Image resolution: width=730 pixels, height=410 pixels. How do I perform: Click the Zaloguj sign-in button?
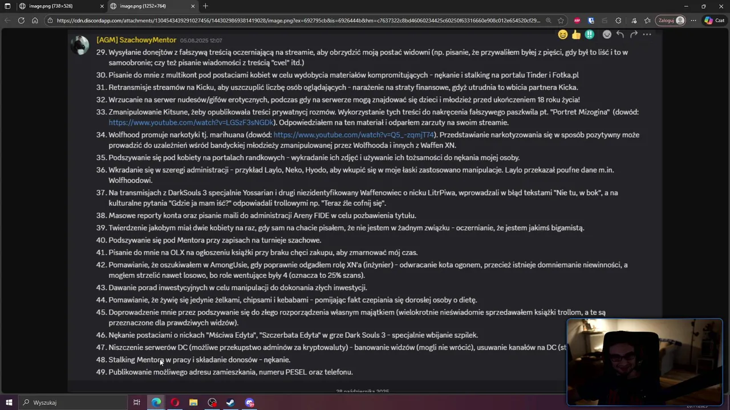click(671, 20)
